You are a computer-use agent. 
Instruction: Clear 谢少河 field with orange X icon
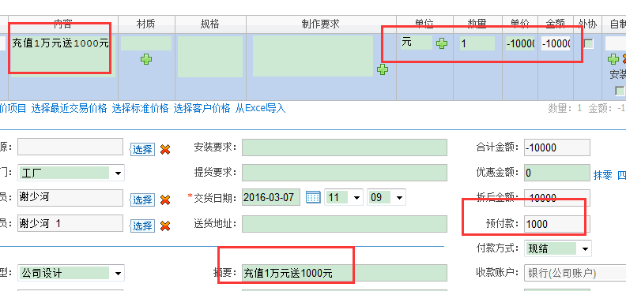tap(165, 200)
